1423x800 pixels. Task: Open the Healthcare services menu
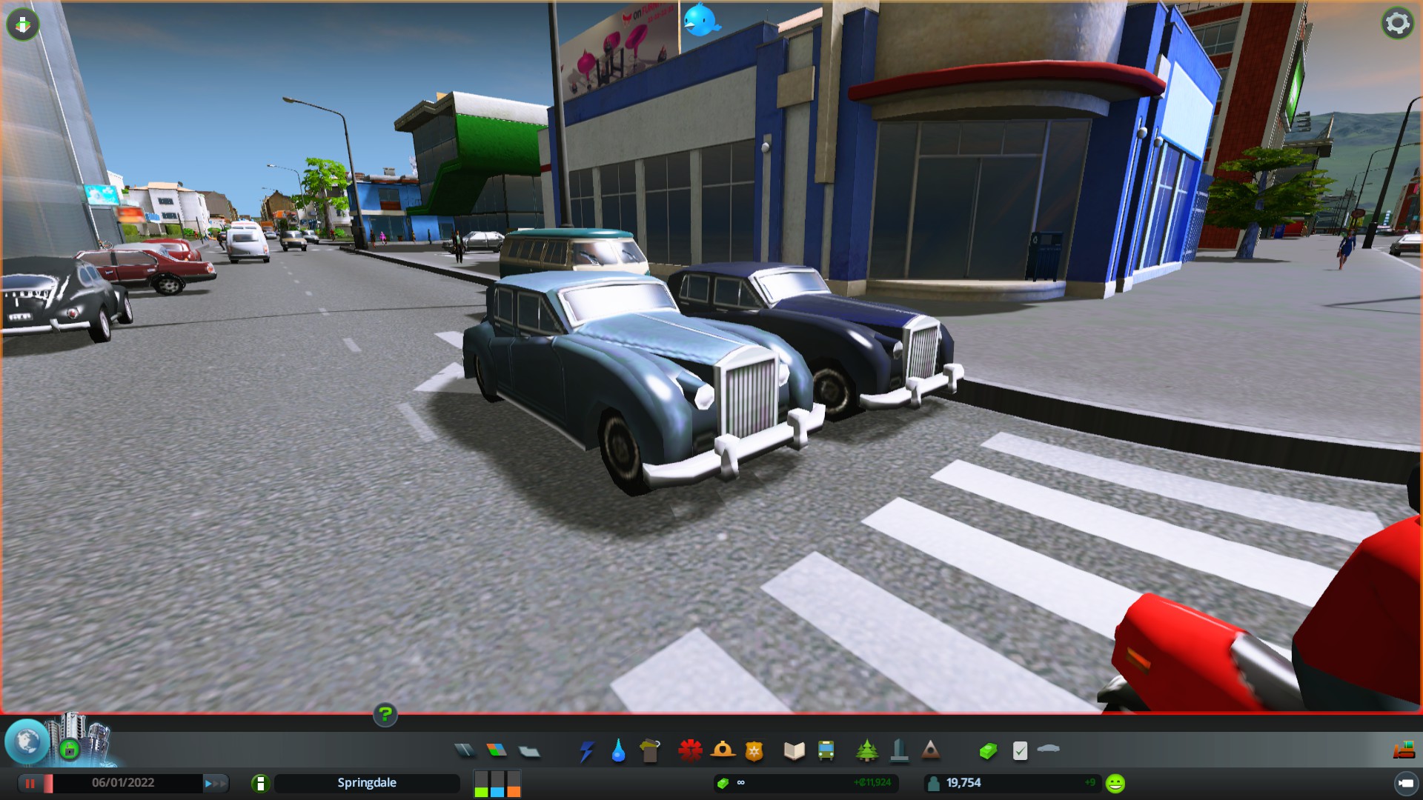click(x=690, y=751)
